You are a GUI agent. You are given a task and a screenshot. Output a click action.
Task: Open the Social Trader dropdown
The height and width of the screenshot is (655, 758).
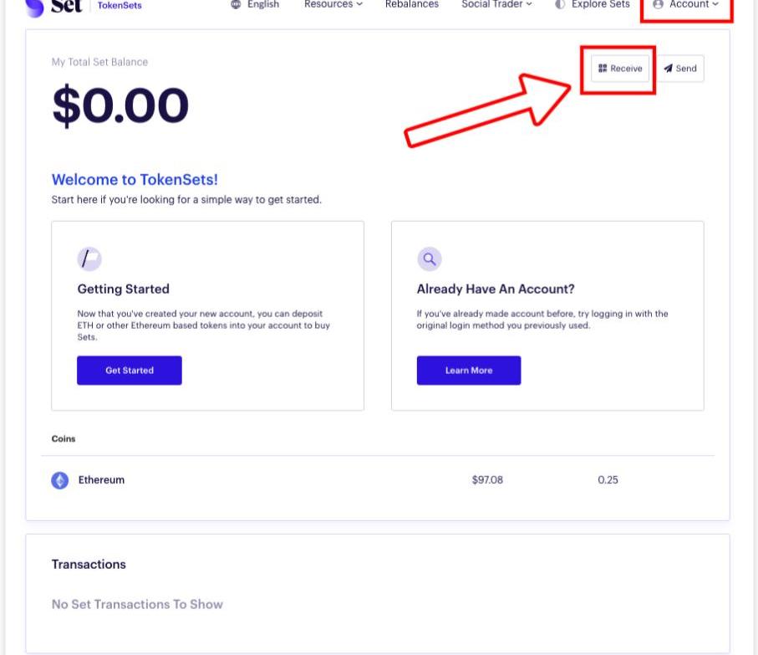point(496,4)
